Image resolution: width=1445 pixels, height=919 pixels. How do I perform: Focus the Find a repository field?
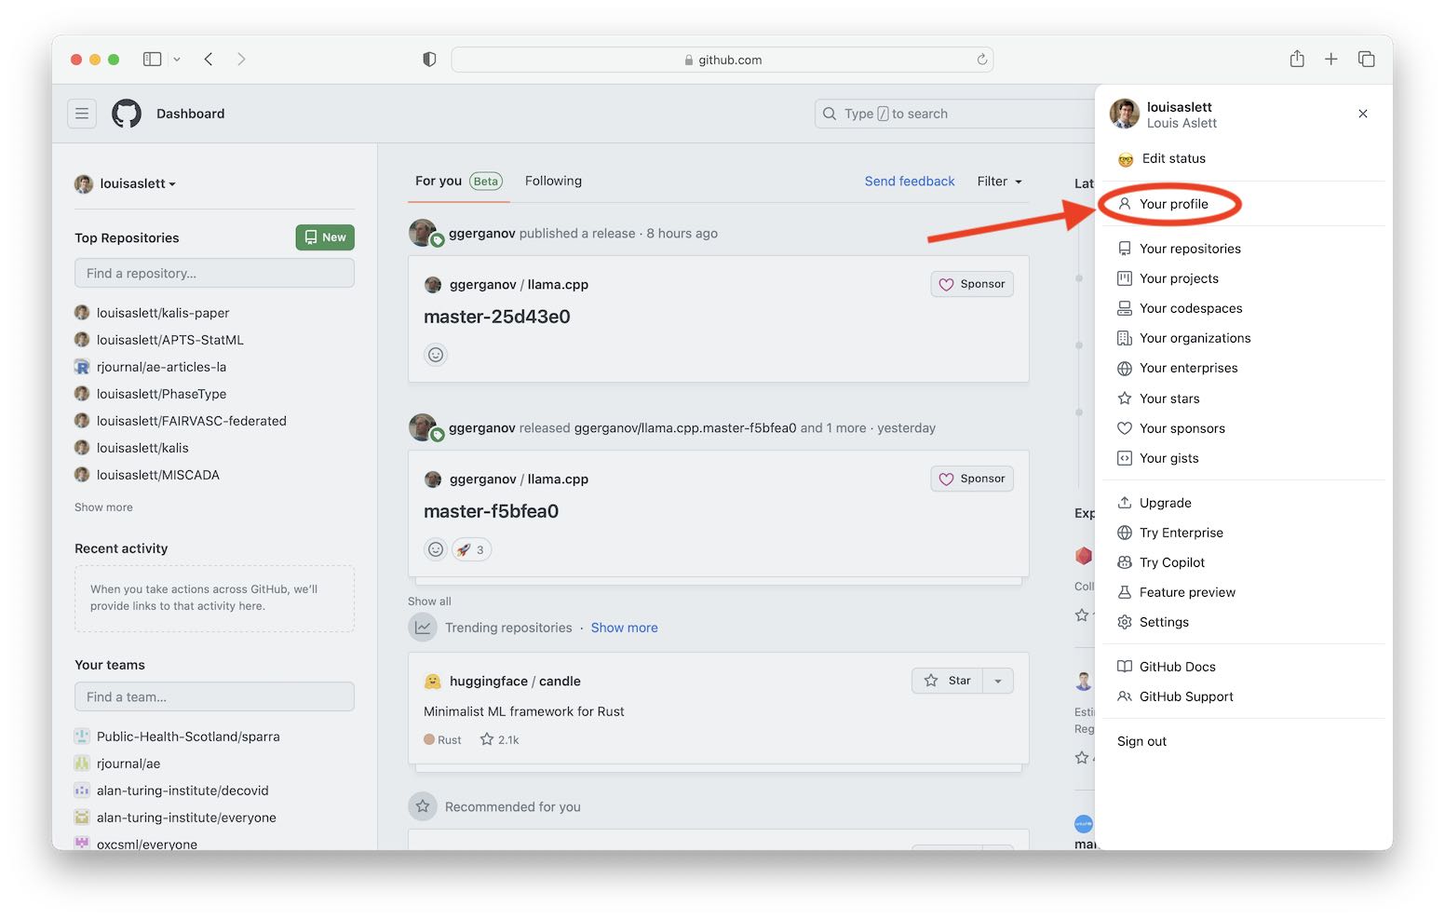click(214, 274)
